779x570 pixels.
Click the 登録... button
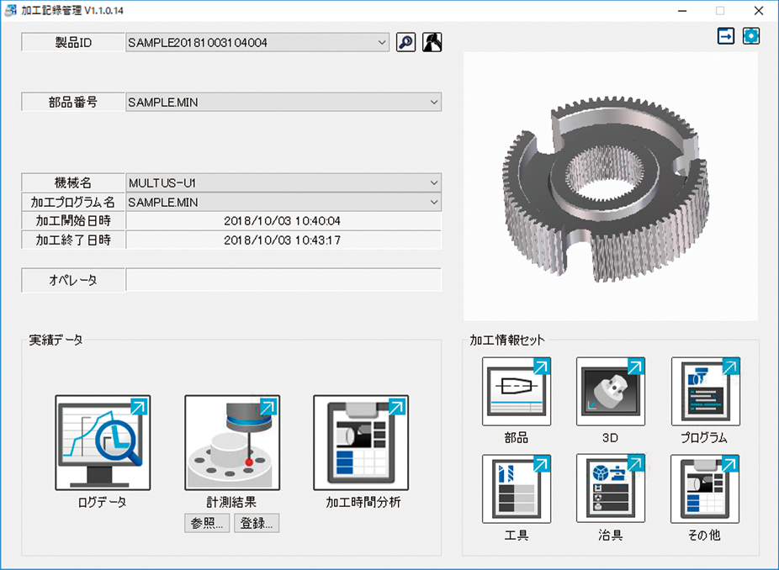257,523
